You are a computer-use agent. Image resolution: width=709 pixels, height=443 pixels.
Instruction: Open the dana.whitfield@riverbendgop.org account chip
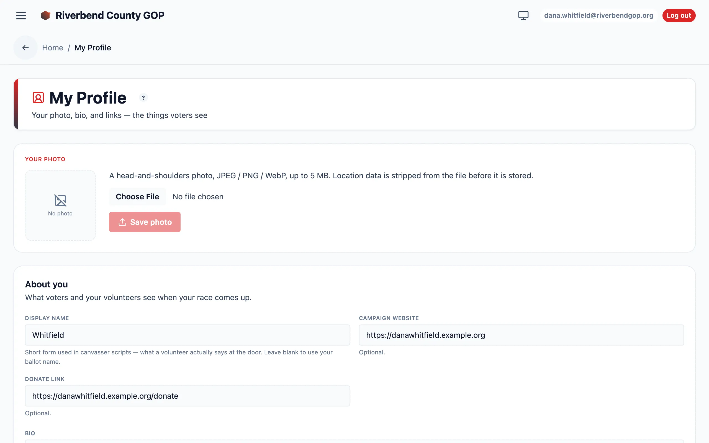[x=598, y=15]
